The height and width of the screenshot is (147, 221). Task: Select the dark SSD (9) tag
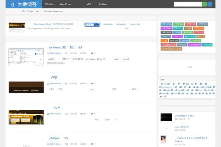pyautogui.click(x=174, y=41)
